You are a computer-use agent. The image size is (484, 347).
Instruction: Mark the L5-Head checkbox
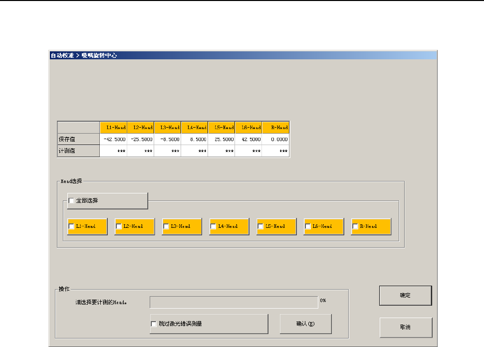point(260,226)
